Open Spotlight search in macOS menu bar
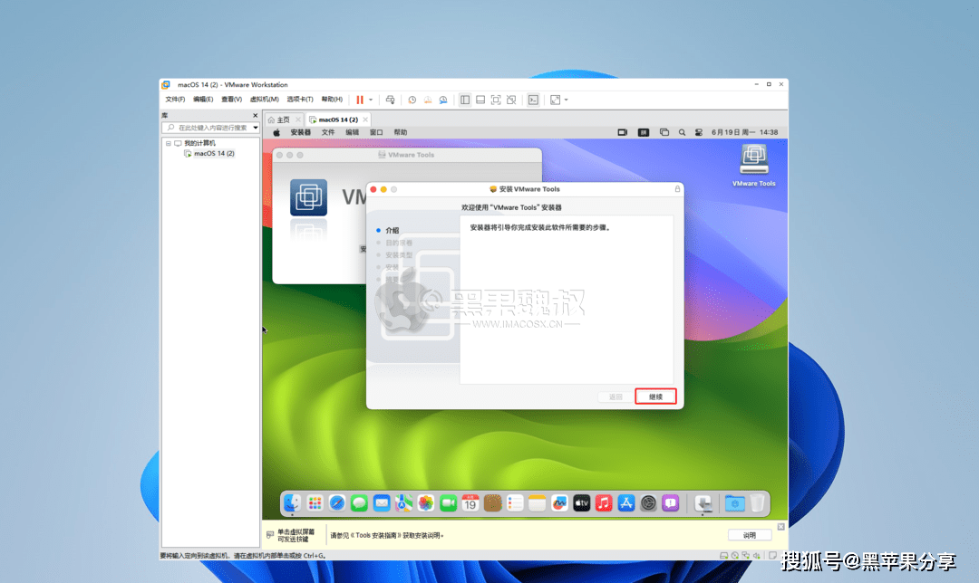 click(682, 132)
